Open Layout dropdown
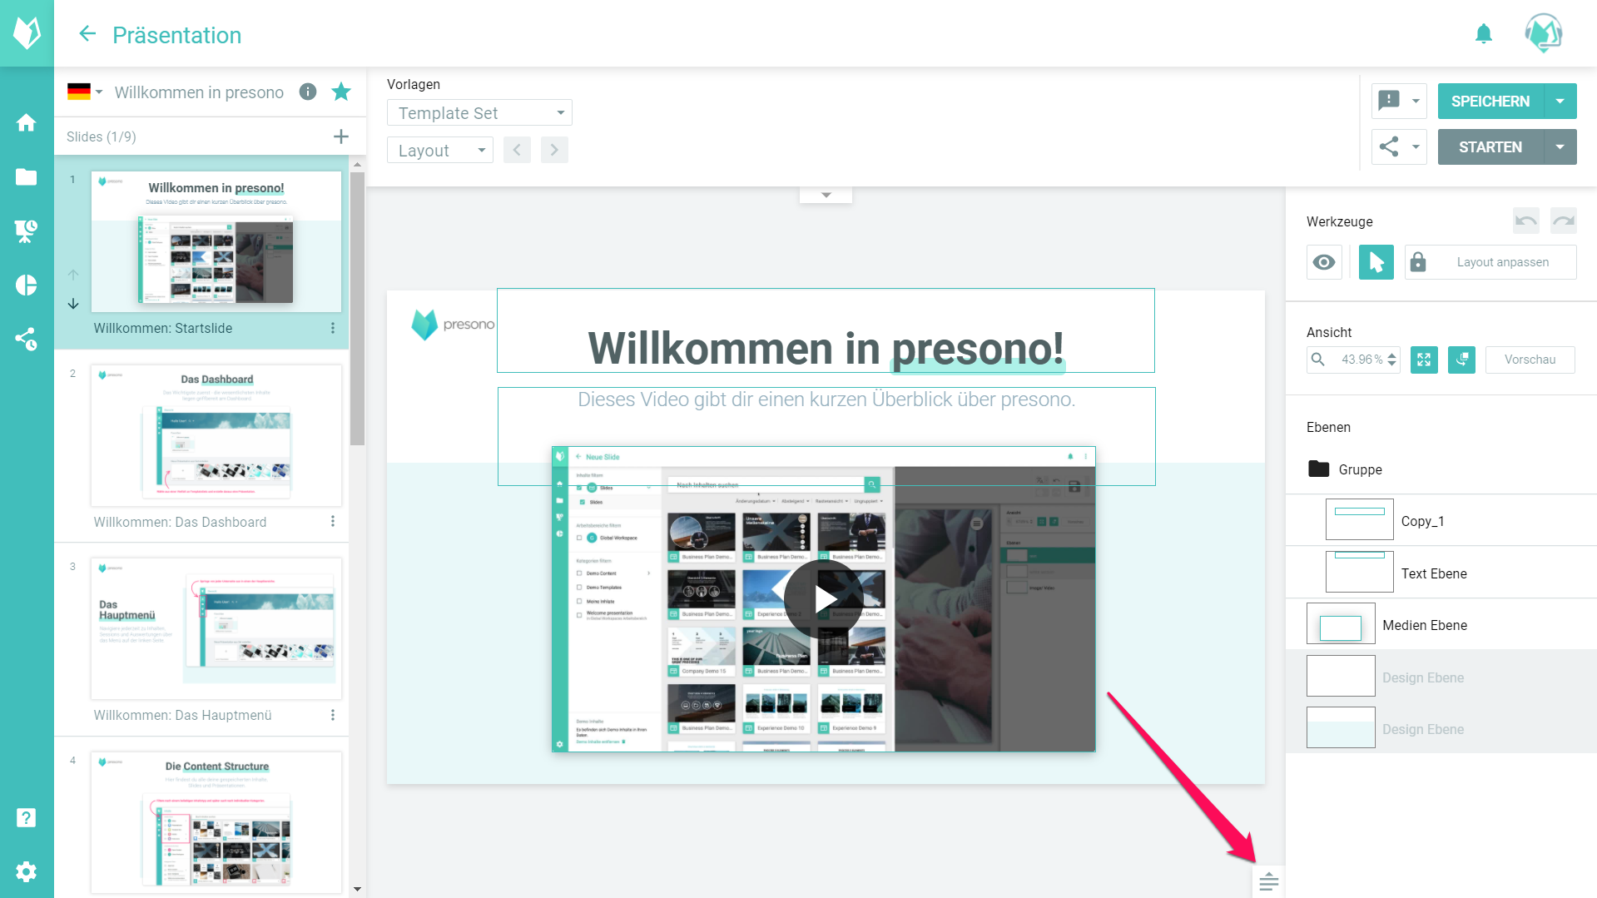 point(440,150)
